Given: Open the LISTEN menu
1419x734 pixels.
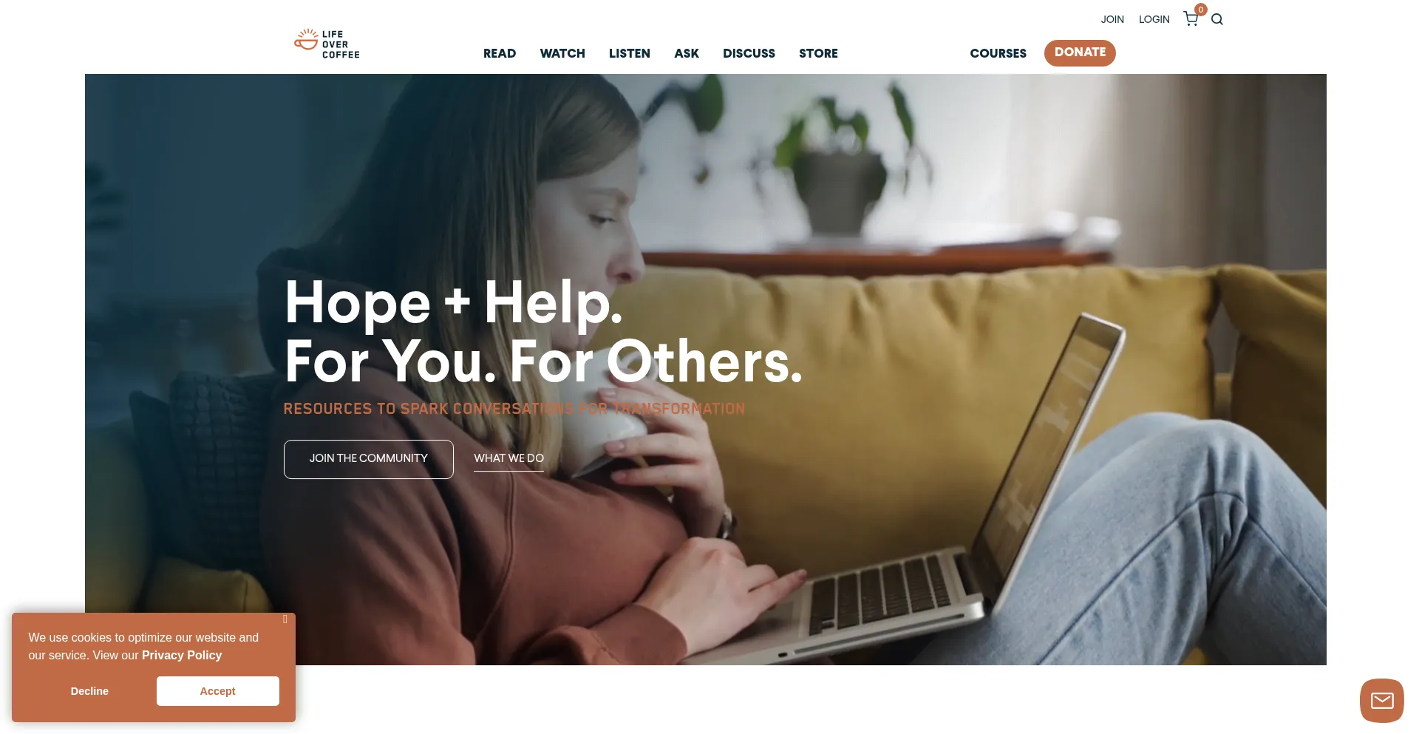Looking at the screenshot, I should click(x=630, y=53).
